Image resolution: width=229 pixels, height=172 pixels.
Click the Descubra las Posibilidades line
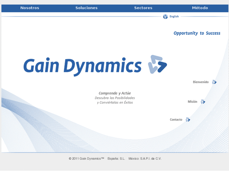(x=115, y=98)
